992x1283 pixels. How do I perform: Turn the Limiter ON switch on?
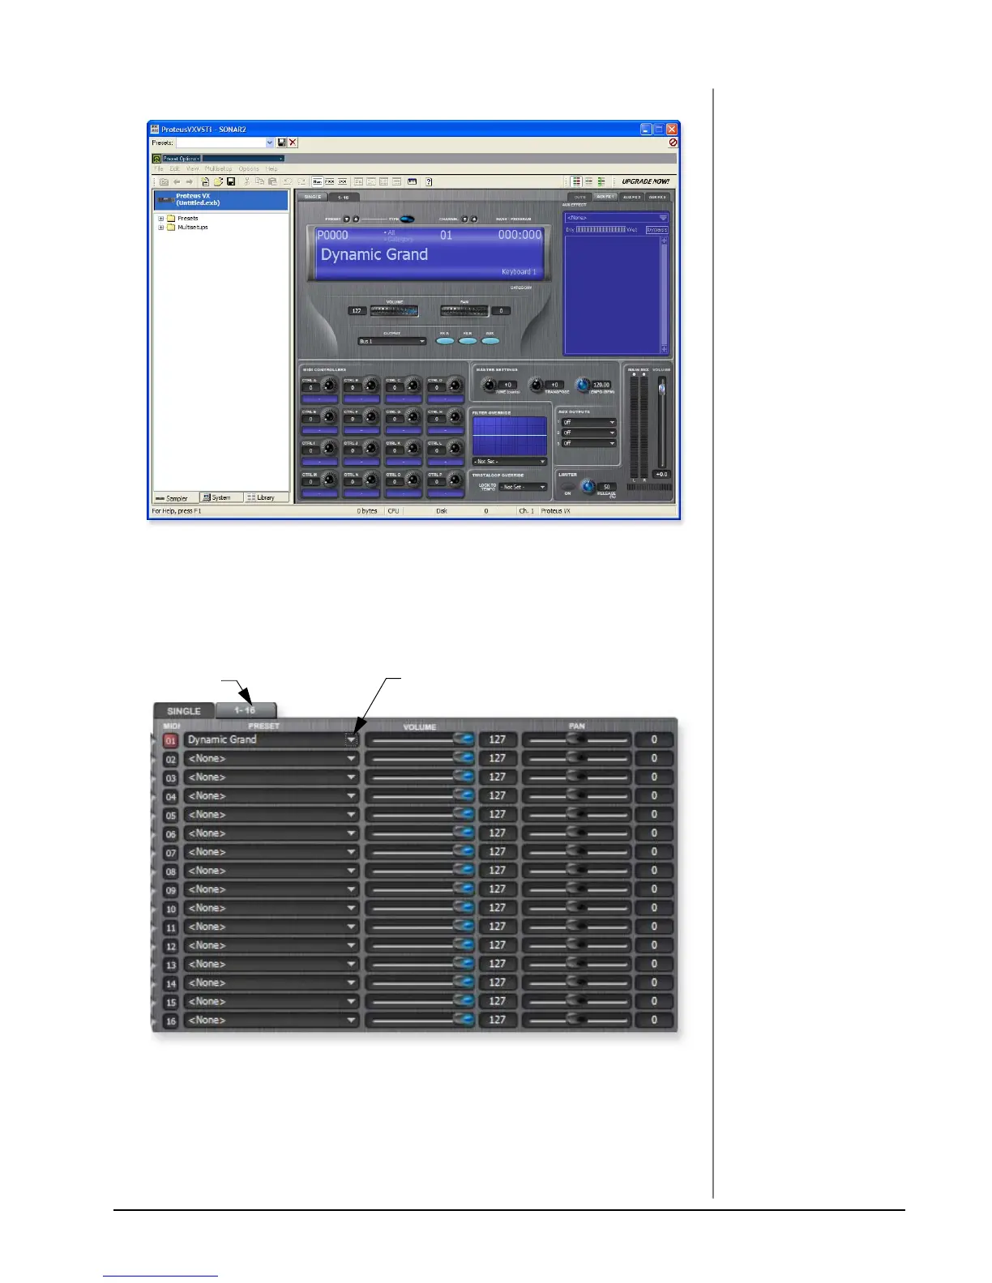pos(567,486)
